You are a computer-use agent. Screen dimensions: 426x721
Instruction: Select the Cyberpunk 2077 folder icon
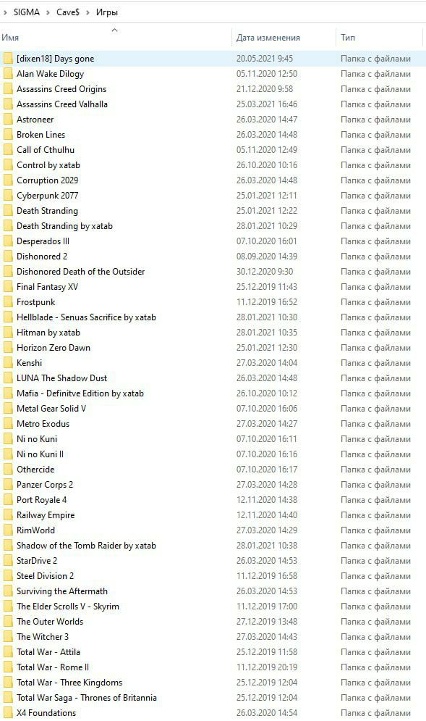tap(8, 196)
